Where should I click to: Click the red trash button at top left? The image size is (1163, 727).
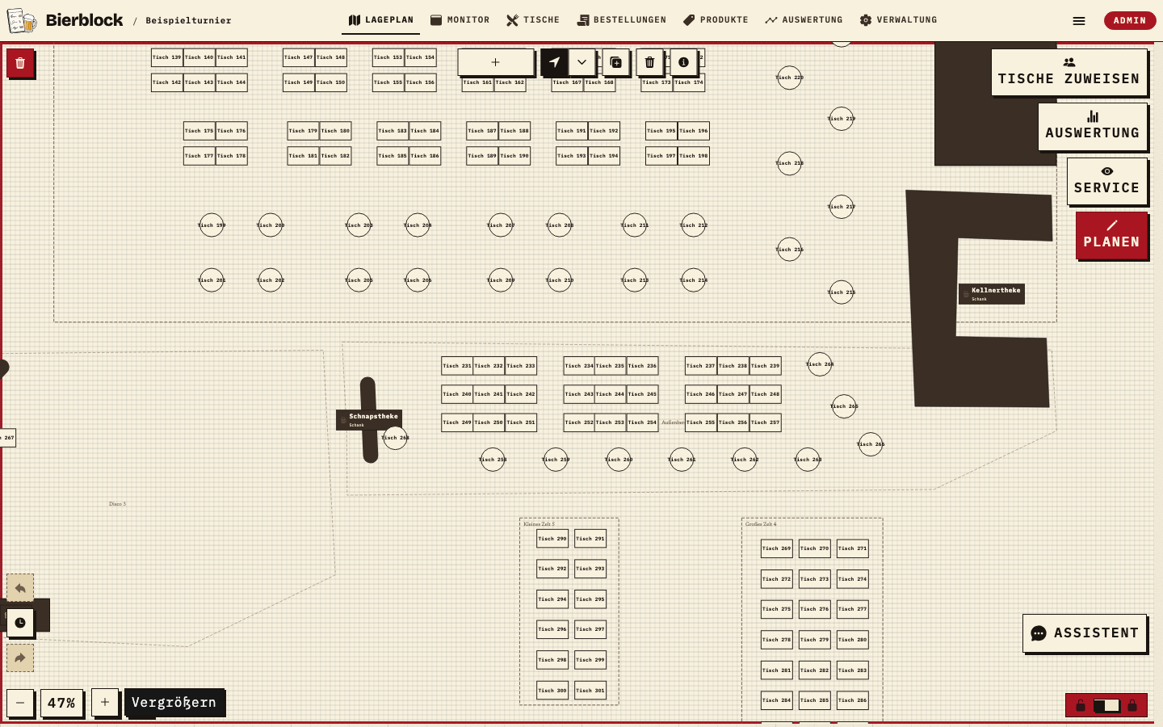(20, 63)
